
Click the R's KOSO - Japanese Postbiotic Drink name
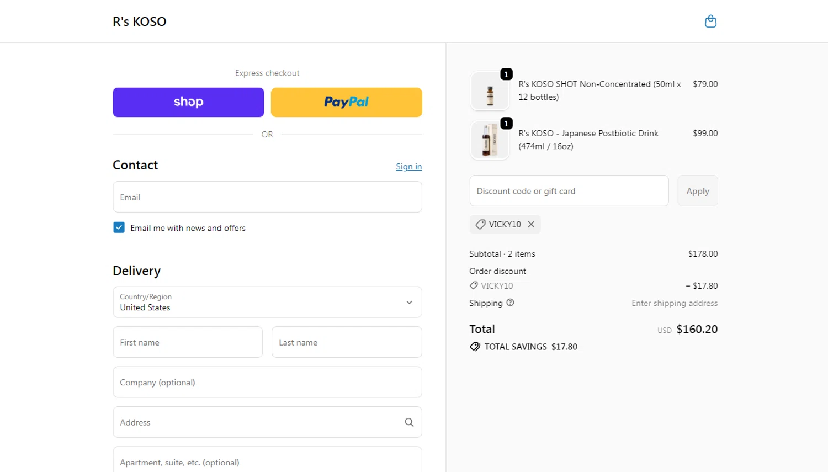tap(588, 140)
